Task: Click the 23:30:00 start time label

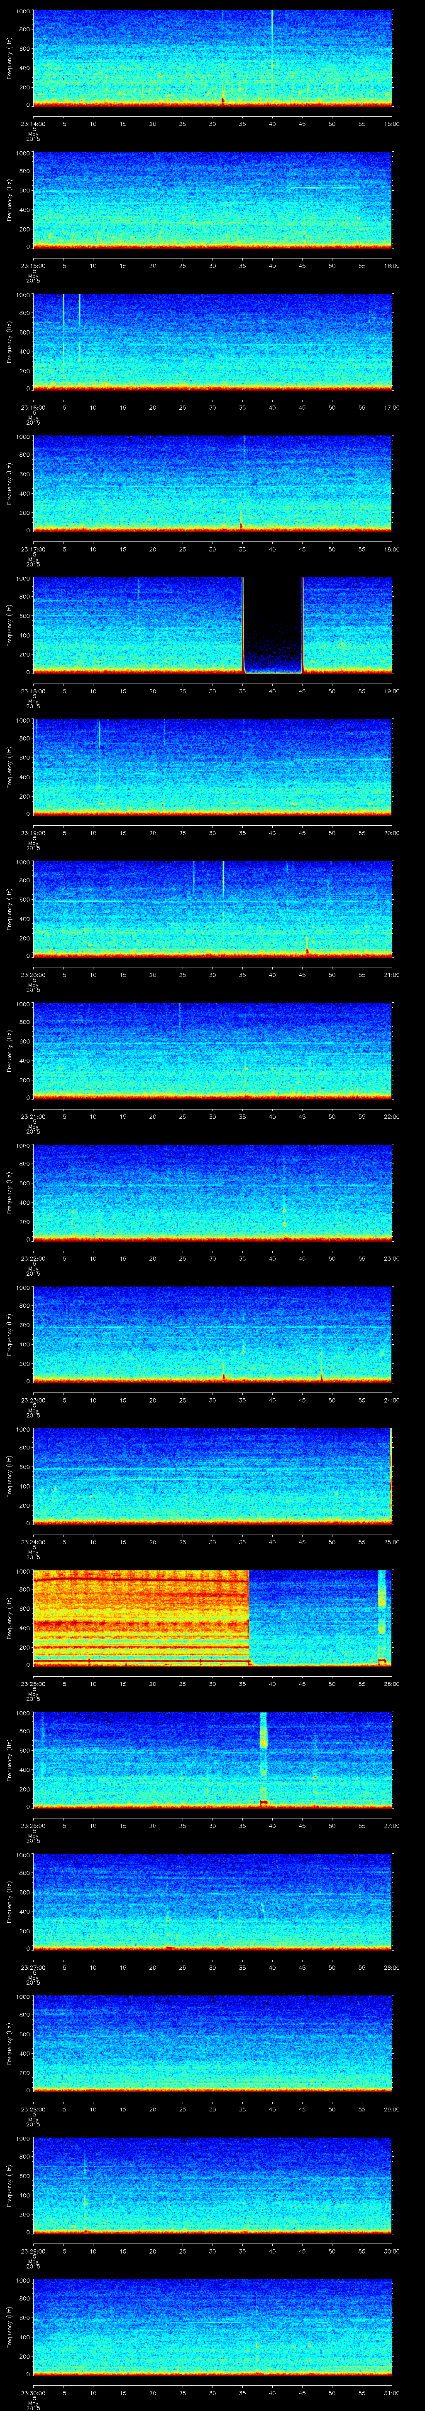Action: coord(33,2393)
